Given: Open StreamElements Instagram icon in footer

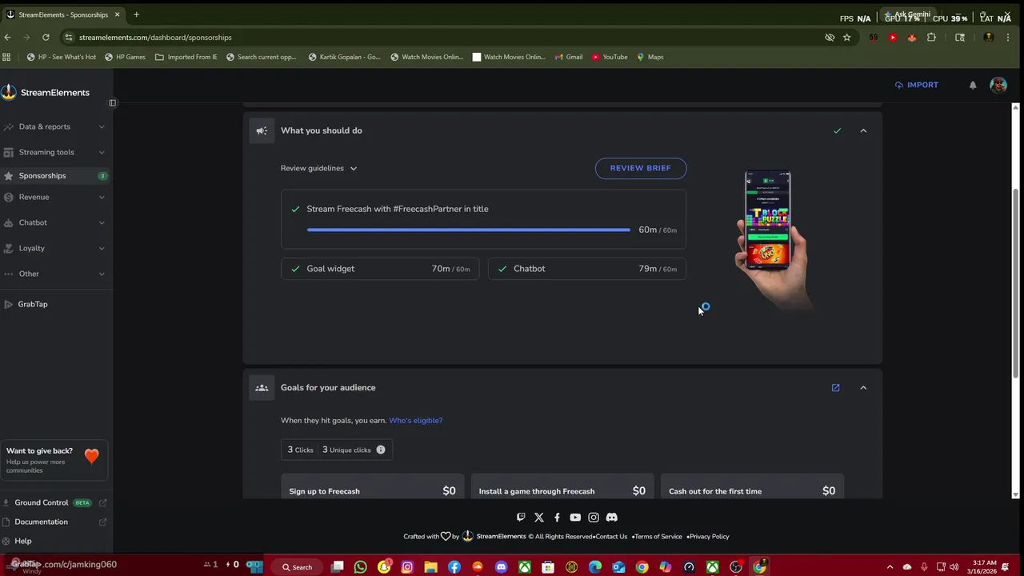Looking at the screenshot, I should [594, 518].
